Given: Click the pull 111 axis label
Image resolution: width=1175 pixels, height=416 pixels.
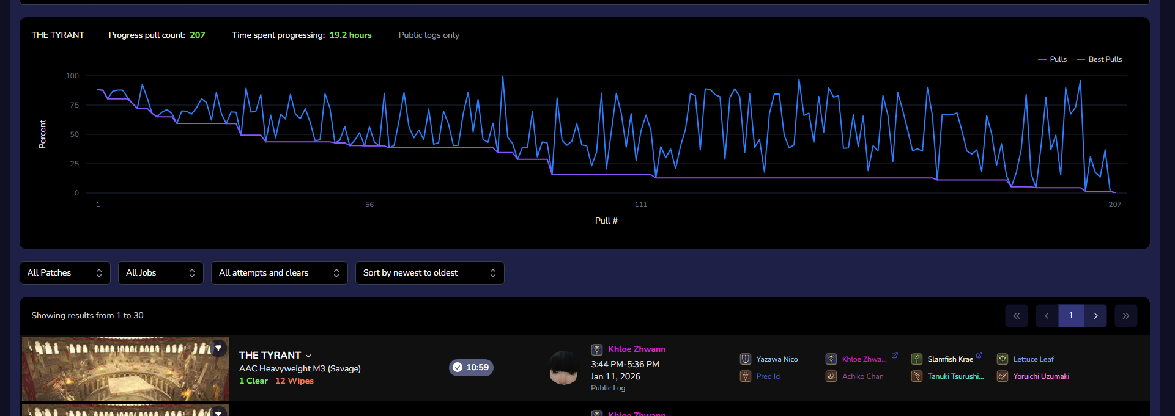Looking at the screenshot, I should [641, 205].
